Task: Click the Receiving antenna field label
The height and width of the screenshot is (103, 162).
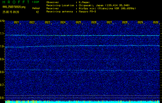Action: point(59,12)
